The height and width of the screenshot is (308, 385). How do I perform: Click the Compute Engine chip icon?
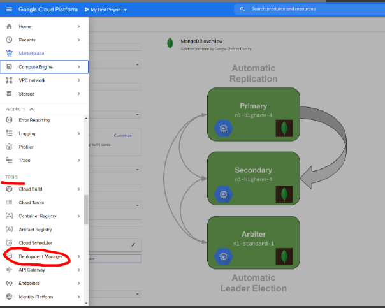coord(9,66)
